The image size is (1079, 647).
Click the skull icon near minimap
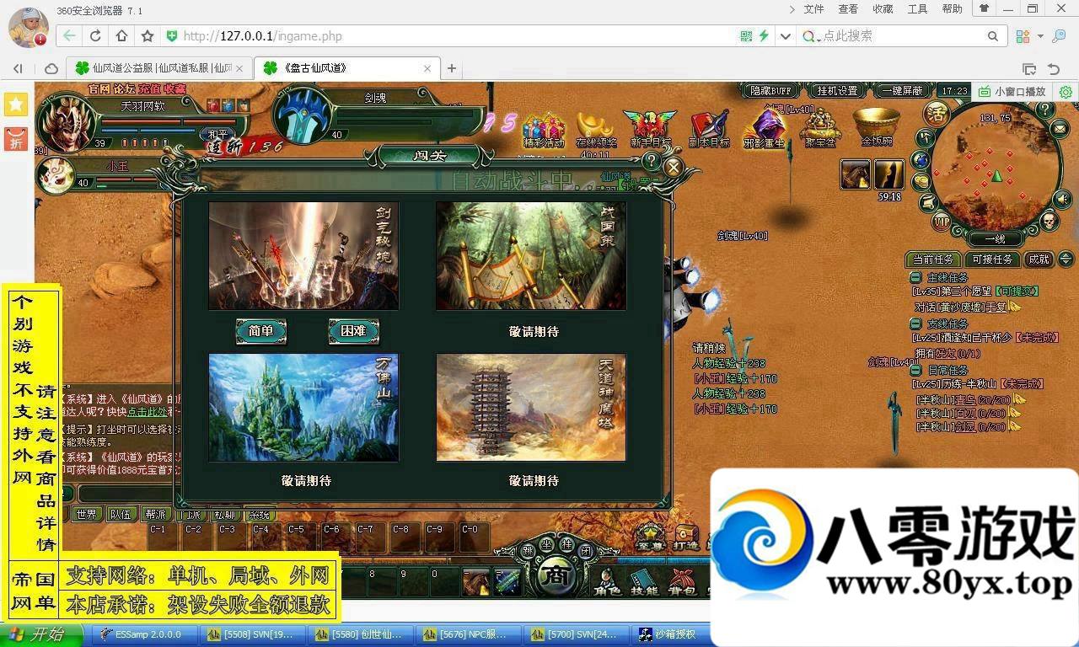click(x=1048, y=221)
